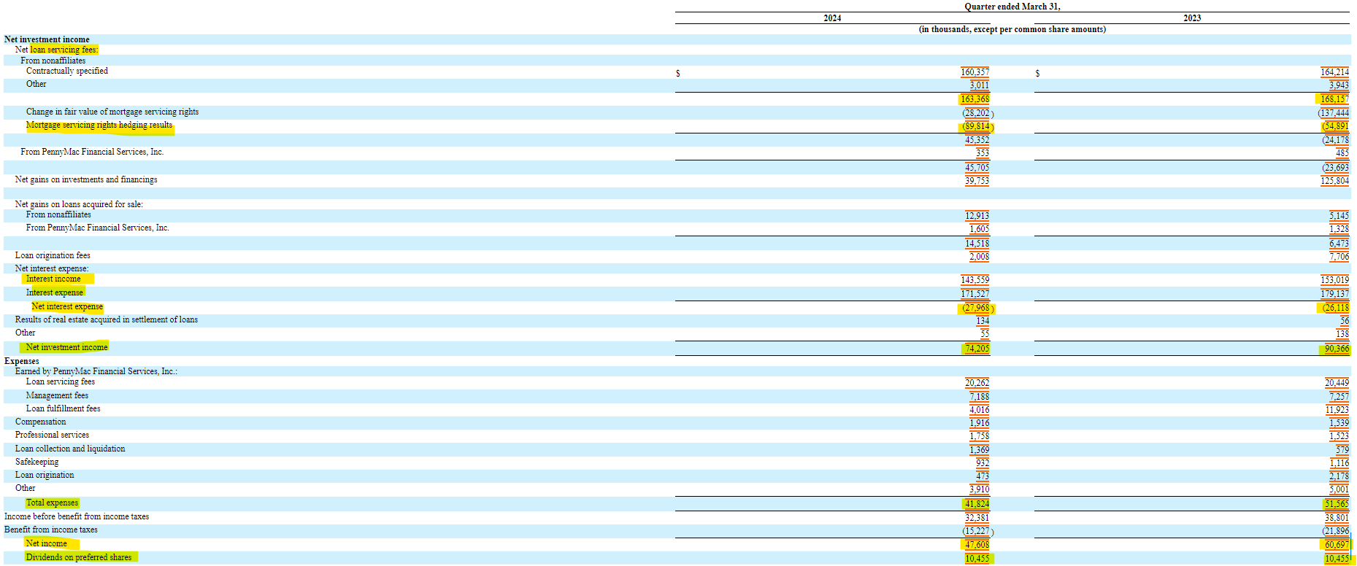This screenshot has height=566, width=1357.
Task: Select the 164,214 value for 2023
Action: [1334, 72]
